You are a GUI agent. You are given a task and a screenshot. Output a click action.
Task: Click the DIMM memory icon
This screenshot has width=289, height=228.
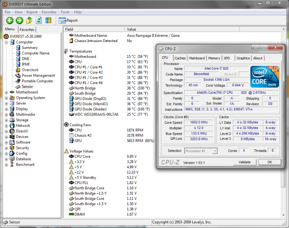pyautogui.click(x=71, y=214)
